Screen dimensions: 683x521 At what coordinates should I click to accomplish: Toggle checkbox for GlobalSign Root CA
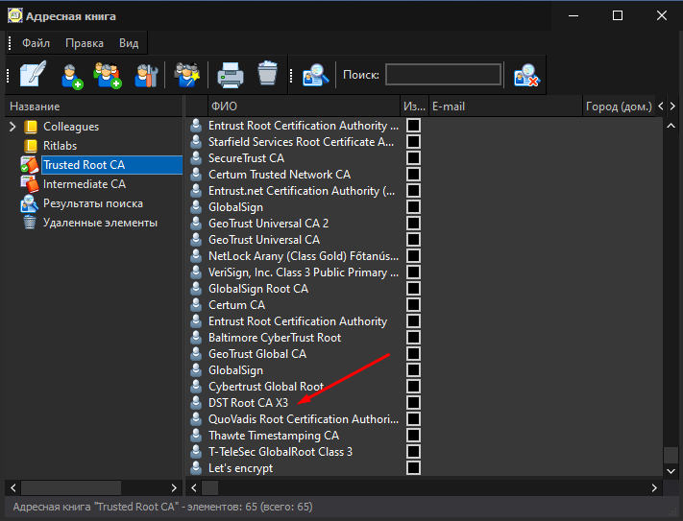coord(413,289)
